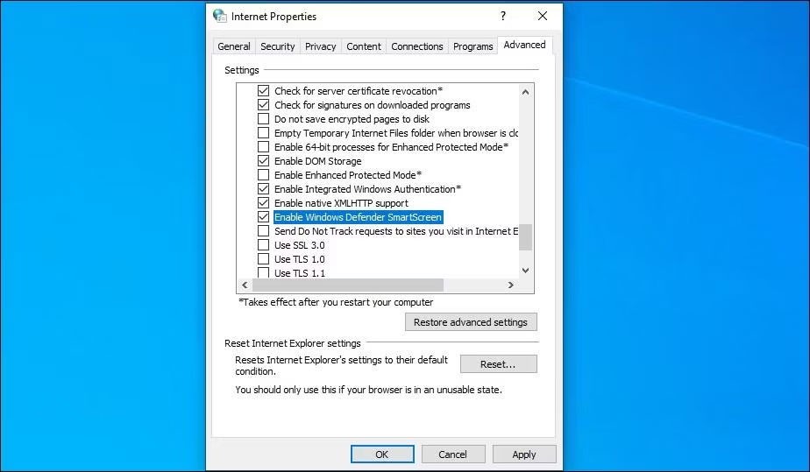Check Do not save encrypted pages to disk
Screen dimensions: 810x472
pos(263,119)
